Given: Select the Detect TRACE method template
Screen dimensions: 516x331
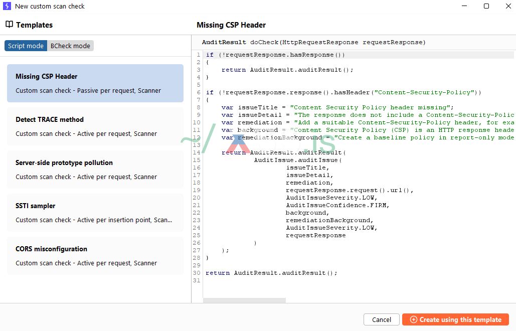Looking at the screenshot, I should [95, 126].
